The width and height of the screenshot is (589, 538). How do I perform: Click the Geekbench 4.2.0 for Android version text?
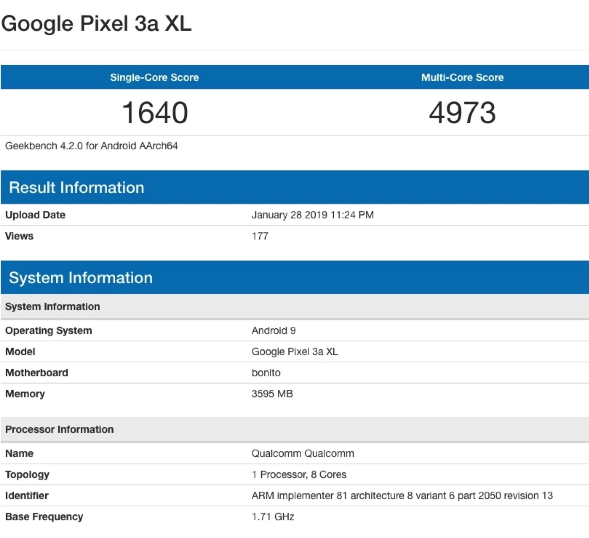(91, 146)
